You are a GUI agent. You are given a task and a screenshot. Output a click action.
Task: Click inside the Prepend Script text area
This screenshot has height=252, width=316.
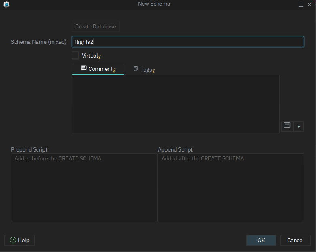84,188
